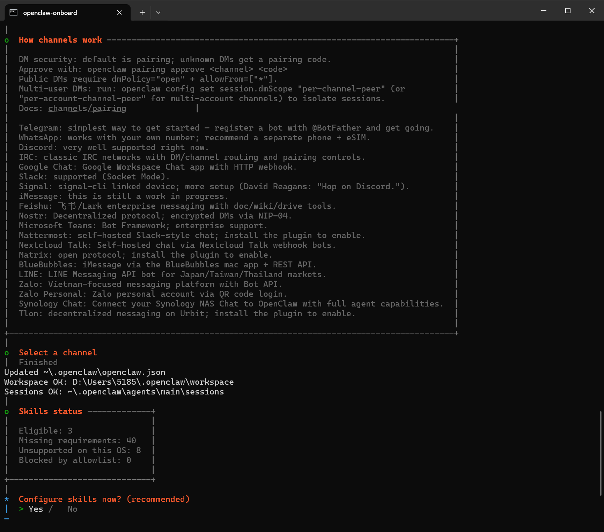
Task: Click the green bullet beside How channels work
Action: coord(7,40)
